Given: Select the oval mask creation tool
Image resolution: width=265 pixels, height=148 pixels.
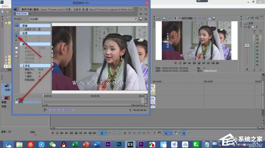Looking at the screenshot, I should (16, 52).
